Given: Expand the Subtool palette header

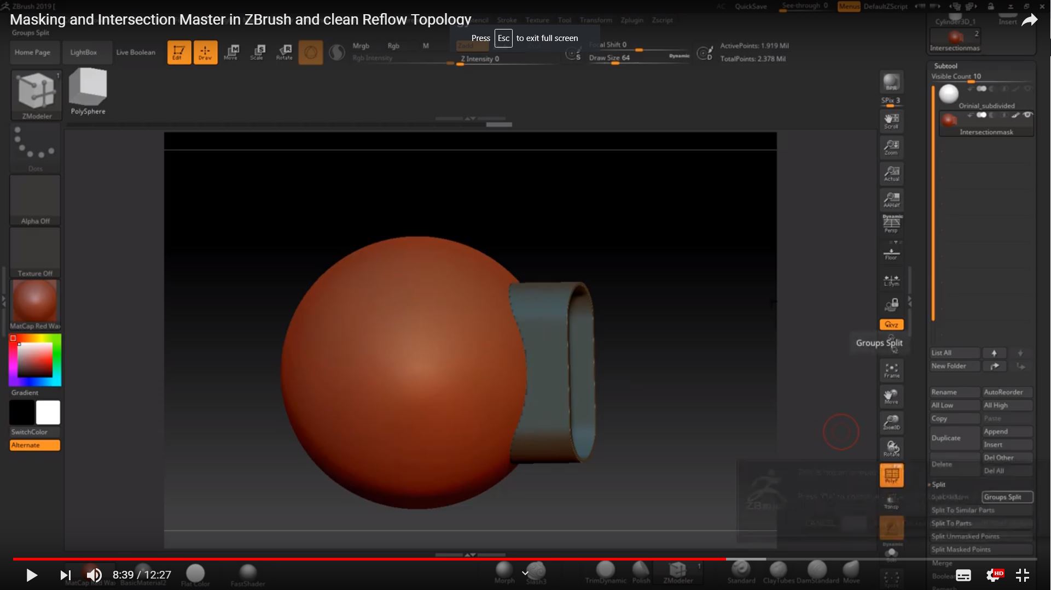Looking at the screenshot, I should point(945,66).
